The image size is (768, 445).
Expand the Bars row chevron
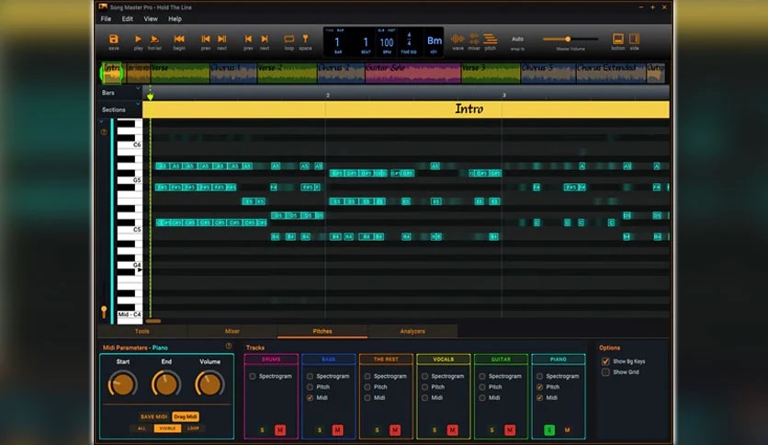click(x=138, y=90)
